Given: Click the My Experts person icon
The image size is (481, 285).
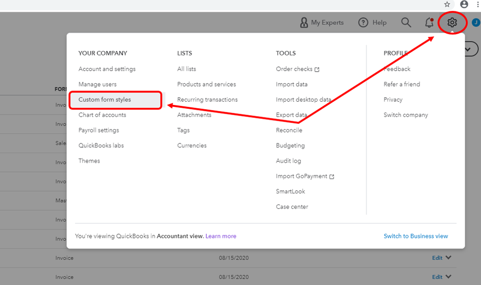Looking at the screenshot, I should (x=304, y=23).
